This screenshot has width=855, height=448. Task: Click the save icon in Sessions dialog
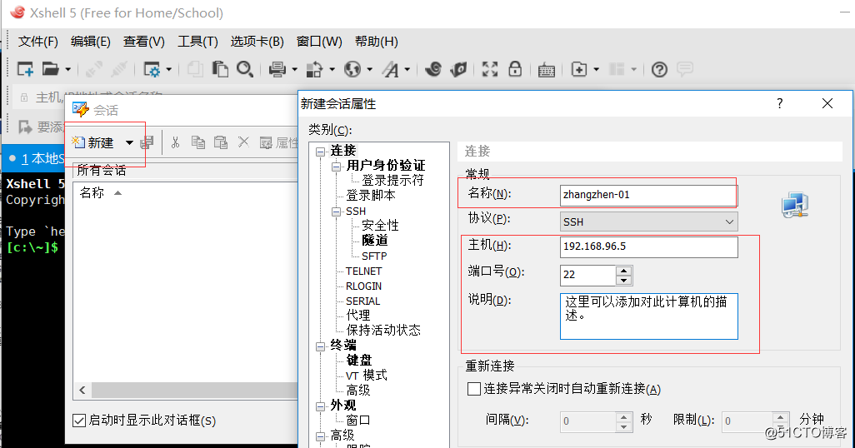pos(147,142)
